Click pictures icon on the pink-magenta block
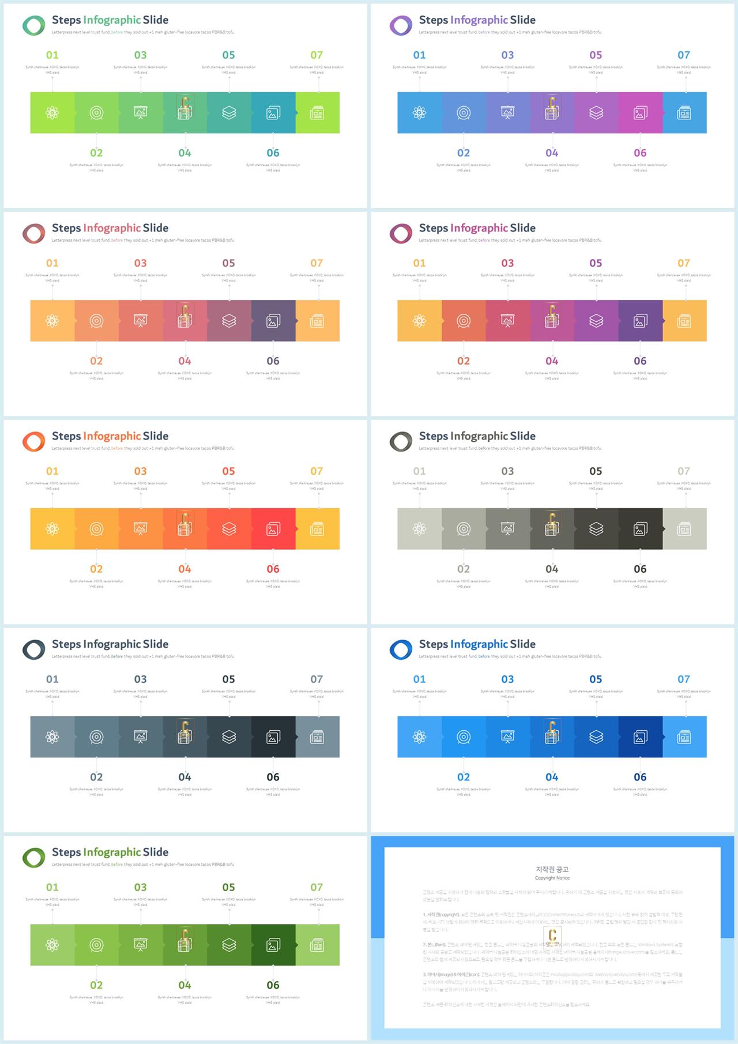The width and height of the screenshot is (738, 1044). 640,113
